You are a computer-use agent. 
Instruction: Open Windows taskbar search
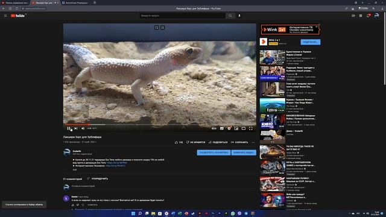click(140, 213)
